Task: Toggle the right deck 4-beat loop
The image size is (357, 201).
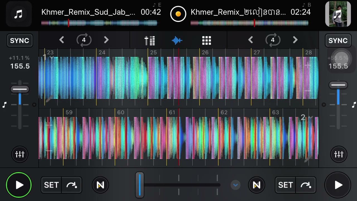Action: pyautogui.click(x=273, y=40)
